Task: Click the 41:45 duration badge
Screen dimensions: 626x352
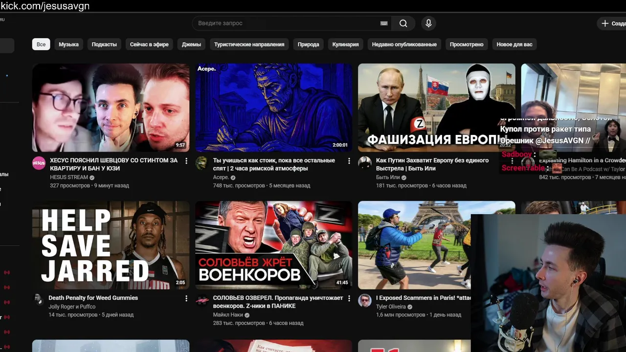Action: point(342,283)
